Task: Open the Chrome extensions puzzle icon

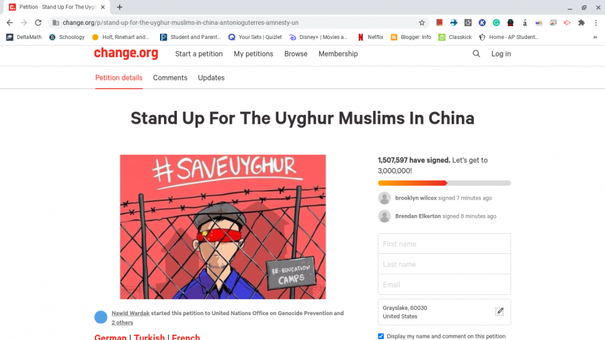Action: pos(581,23)
